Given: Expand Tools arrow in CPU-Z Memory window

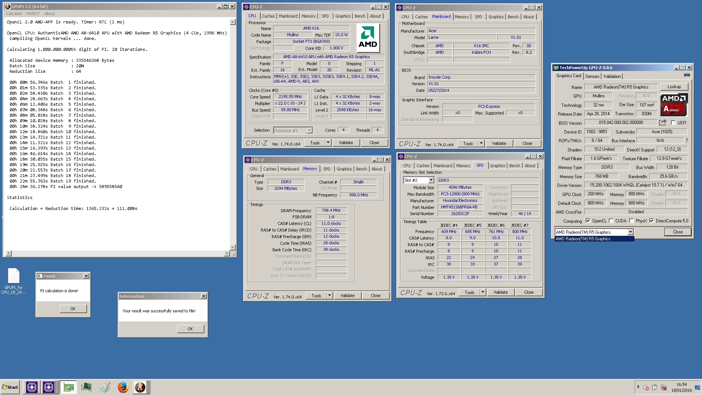Looking at the screenshot, I should pos(329,296).
